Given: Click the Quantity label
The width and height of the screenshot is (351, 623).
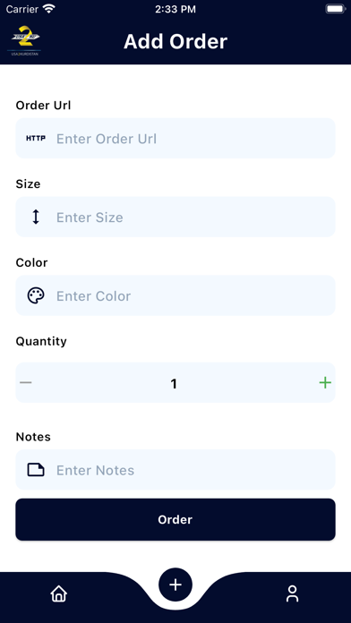Looking at the screenshot, I should click(x=41, y=342).
